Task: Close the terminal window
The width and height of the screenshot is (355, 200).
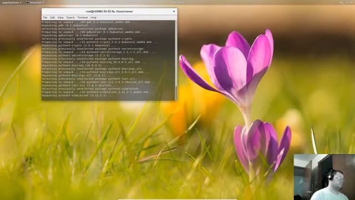Action: click(x=174, y=11)
